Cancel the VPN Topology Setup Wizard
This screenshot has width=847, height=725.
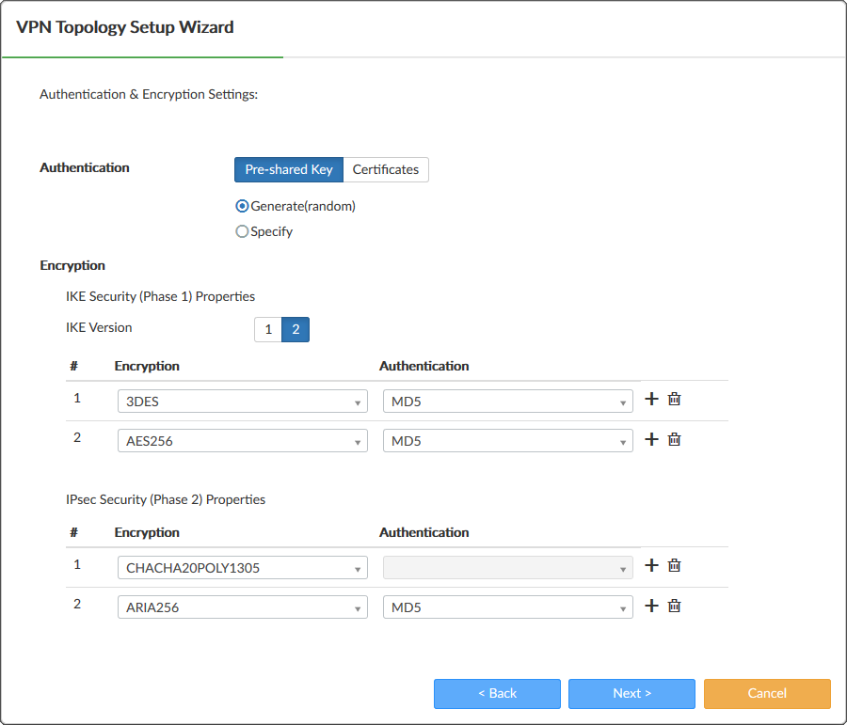(767, 693)
